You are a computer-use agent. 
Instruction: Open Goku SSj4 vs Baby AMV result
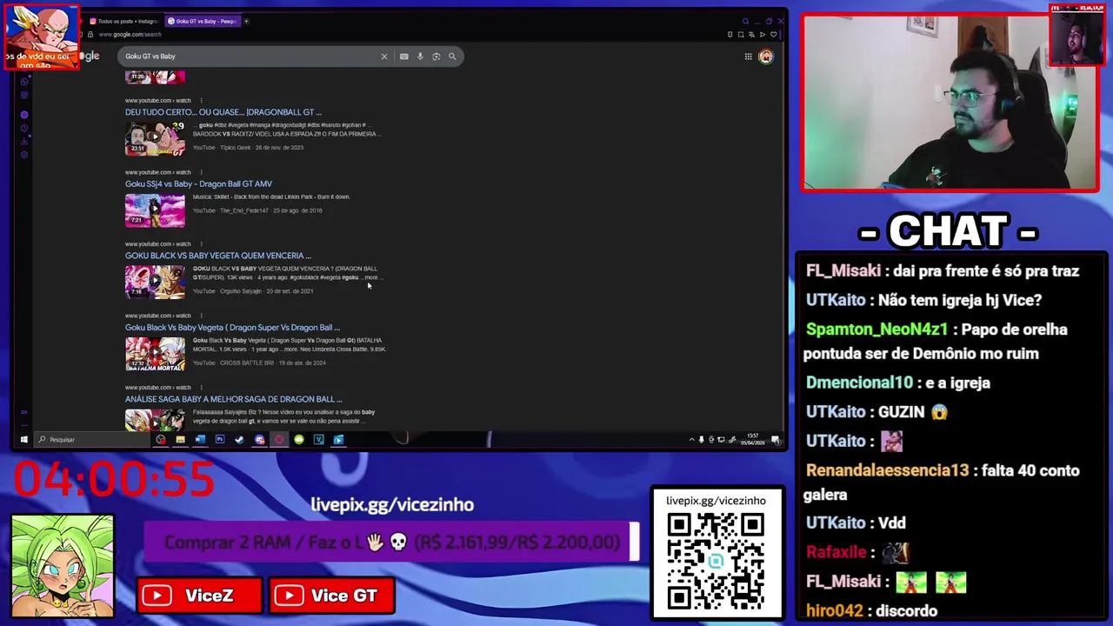click(198, 183)
